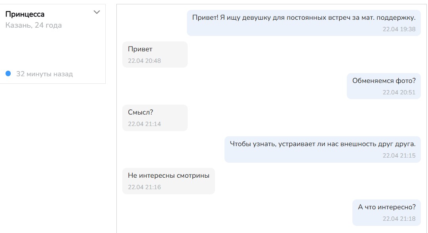Click the Обменяемся фото? sent message

[x=384, y=86]
